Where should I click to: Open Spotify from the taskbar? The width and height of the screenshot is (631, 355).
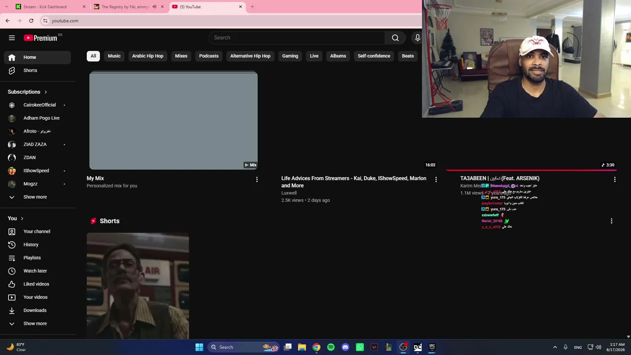tap(331, 347)
